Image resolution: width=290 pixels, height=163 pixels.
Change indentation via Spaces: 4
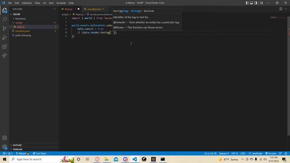224,153
